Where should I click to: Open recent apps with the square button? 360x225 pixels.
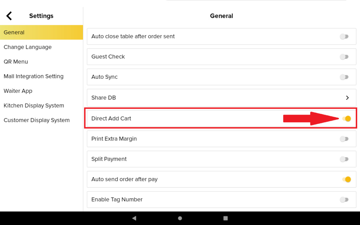(226, 218)
